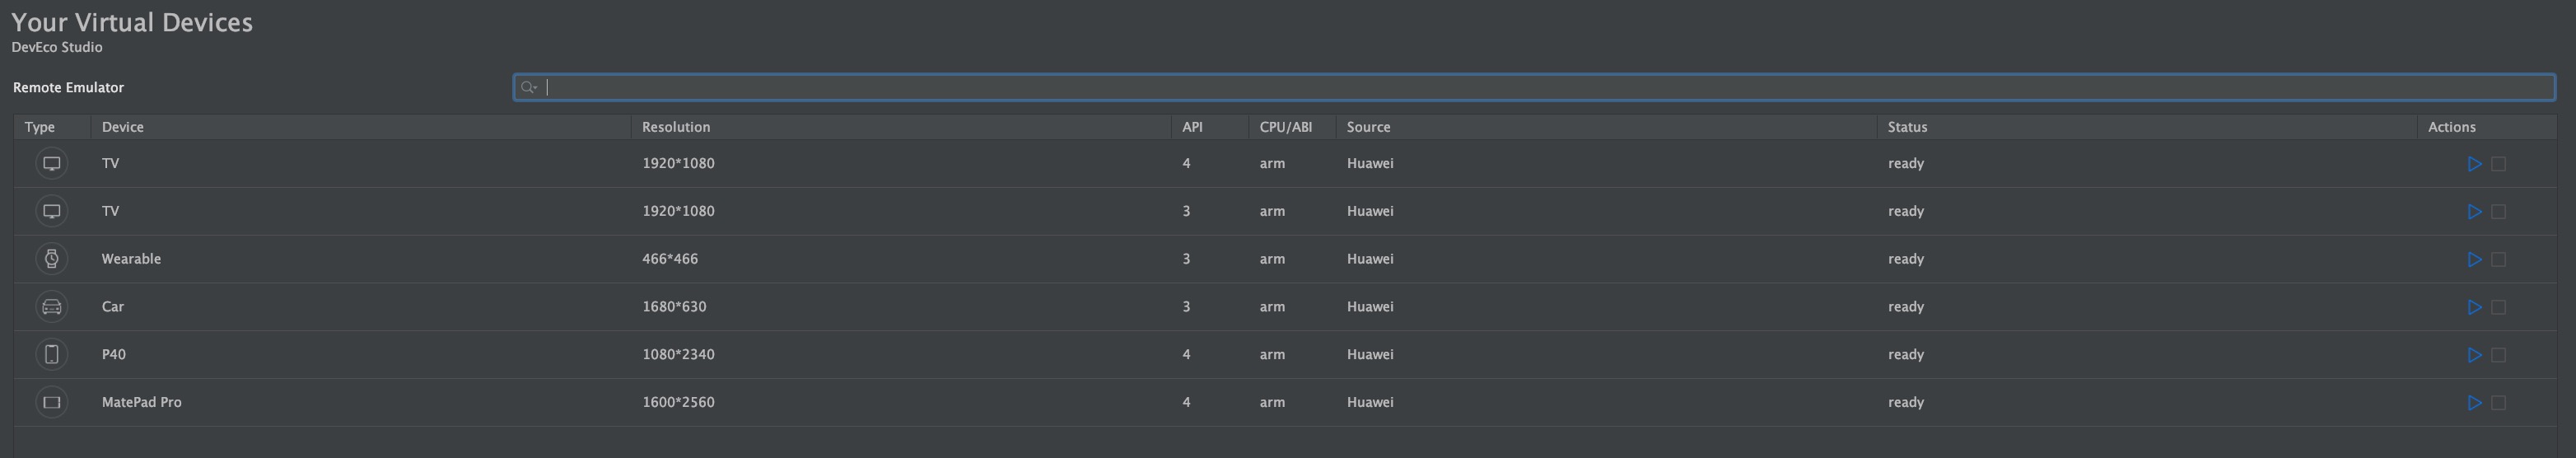This screenshot has height=458, width=2576.
Task: Start the MatePad Pro emulator
Action: (x=2474, y=403)
